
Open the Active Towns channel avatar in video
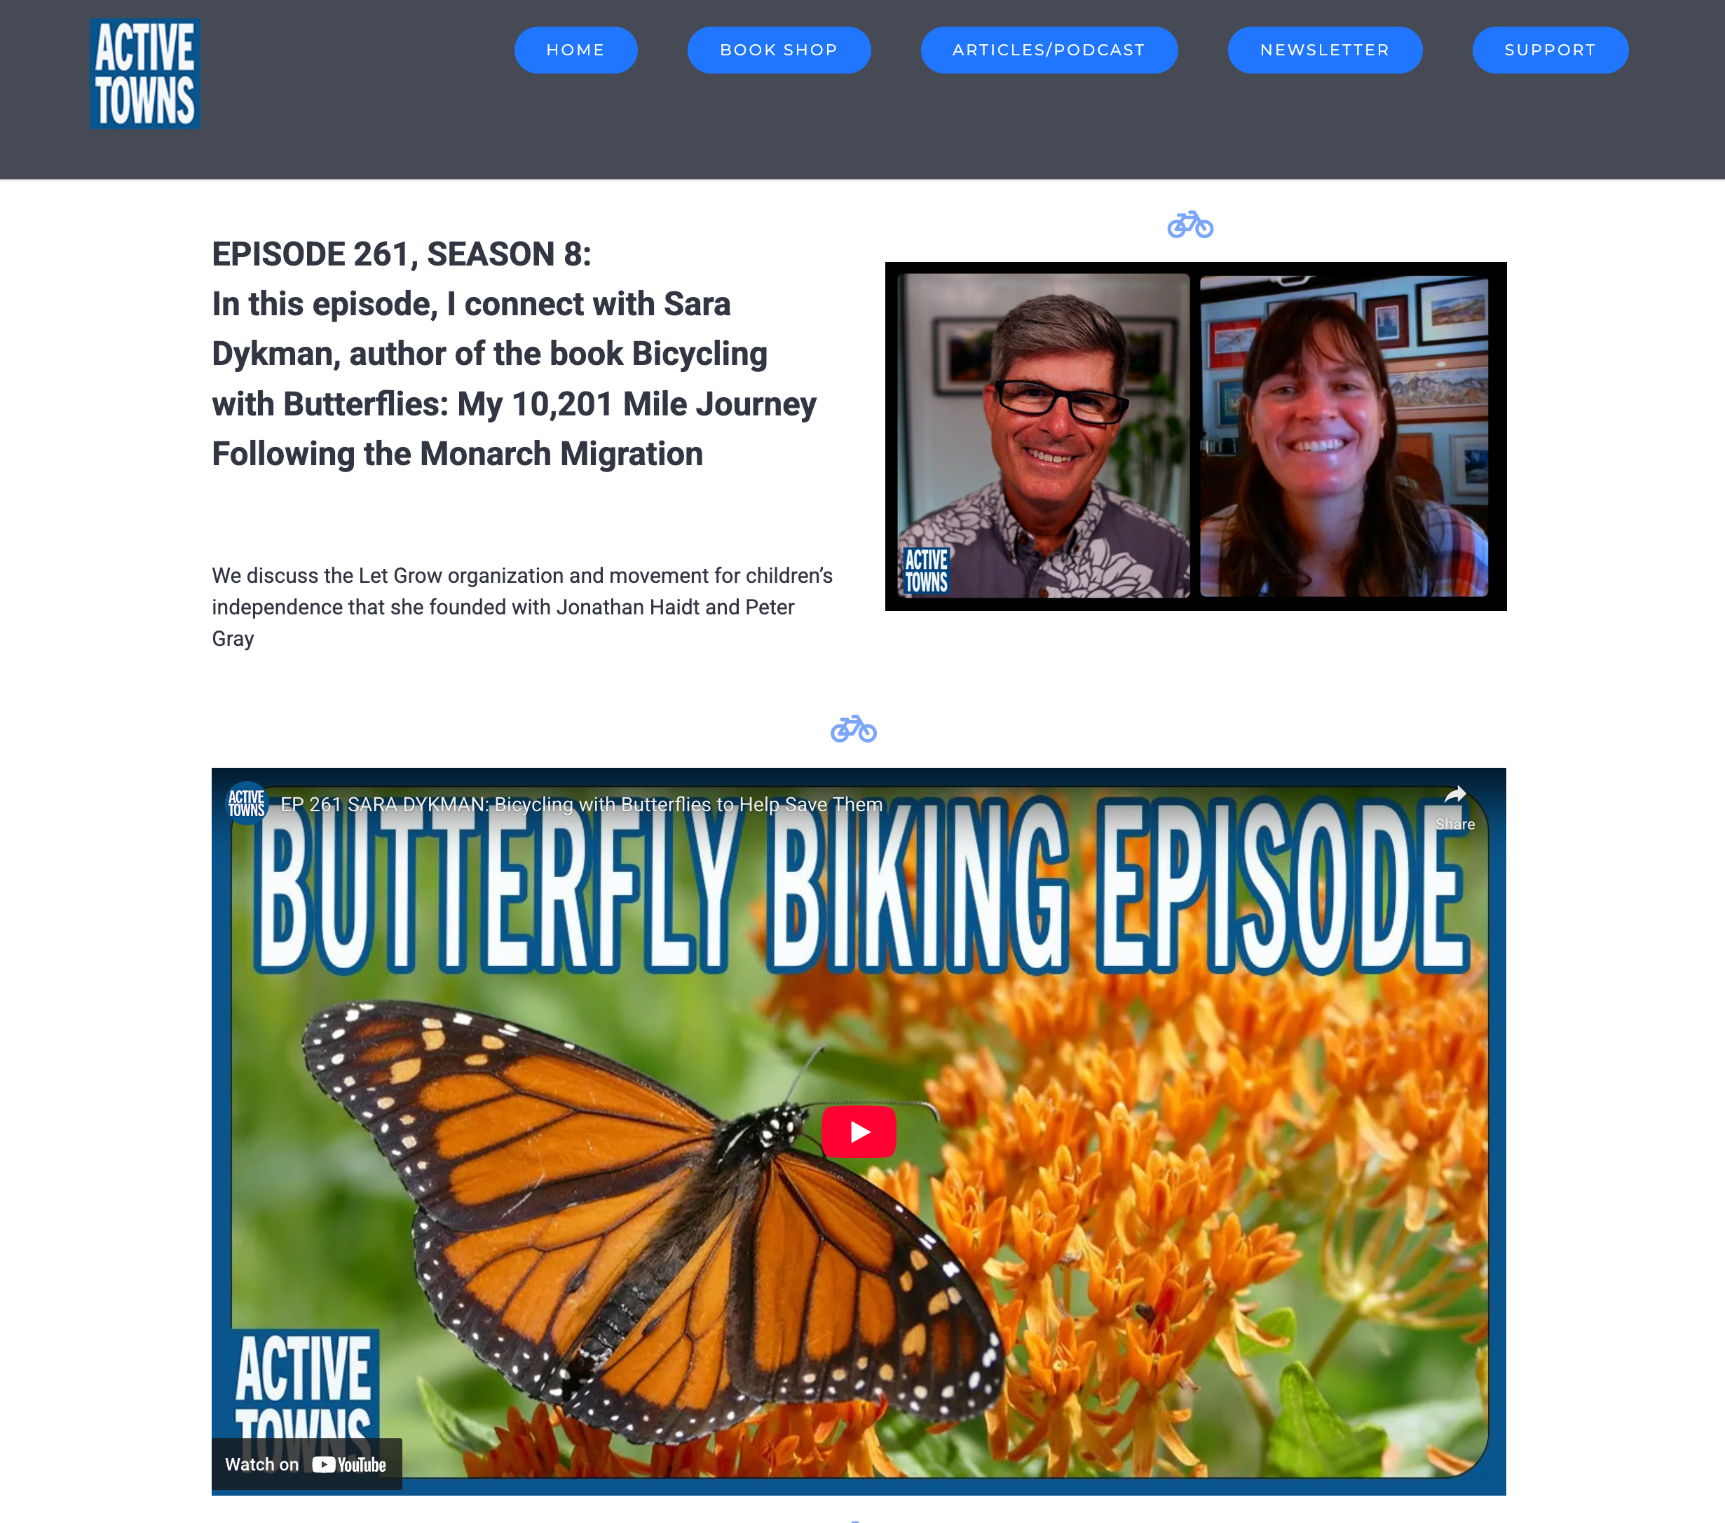click(x=247, y=804)
